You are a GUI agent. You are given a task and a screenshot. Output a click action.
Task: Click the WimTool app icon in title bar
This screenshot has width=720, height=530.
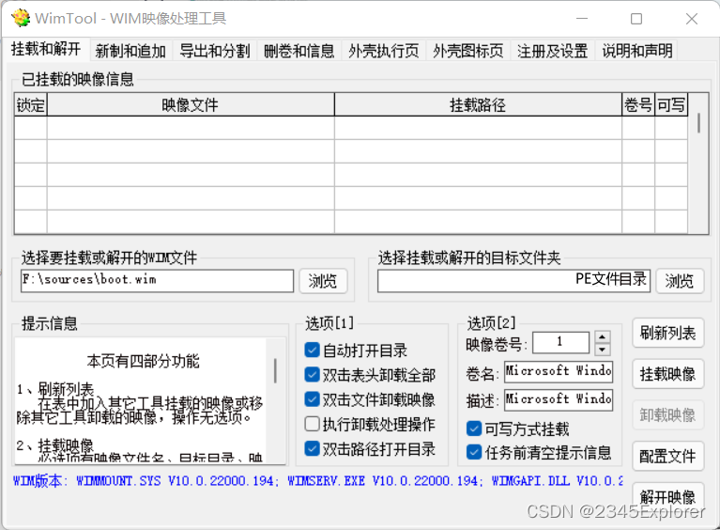pyautogui.click(x=21, y=19)
